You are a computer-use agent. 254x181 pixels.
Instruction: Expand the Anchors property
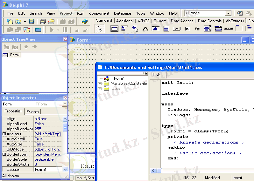[x=4, y=134]
